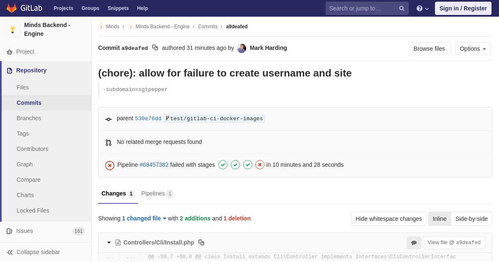Switch to the Changes tab
Screen dimensions: 499x262
118,194
